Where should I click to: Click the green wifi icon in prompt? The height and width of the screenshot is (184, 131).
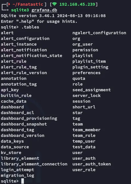(x=55, y=4)
